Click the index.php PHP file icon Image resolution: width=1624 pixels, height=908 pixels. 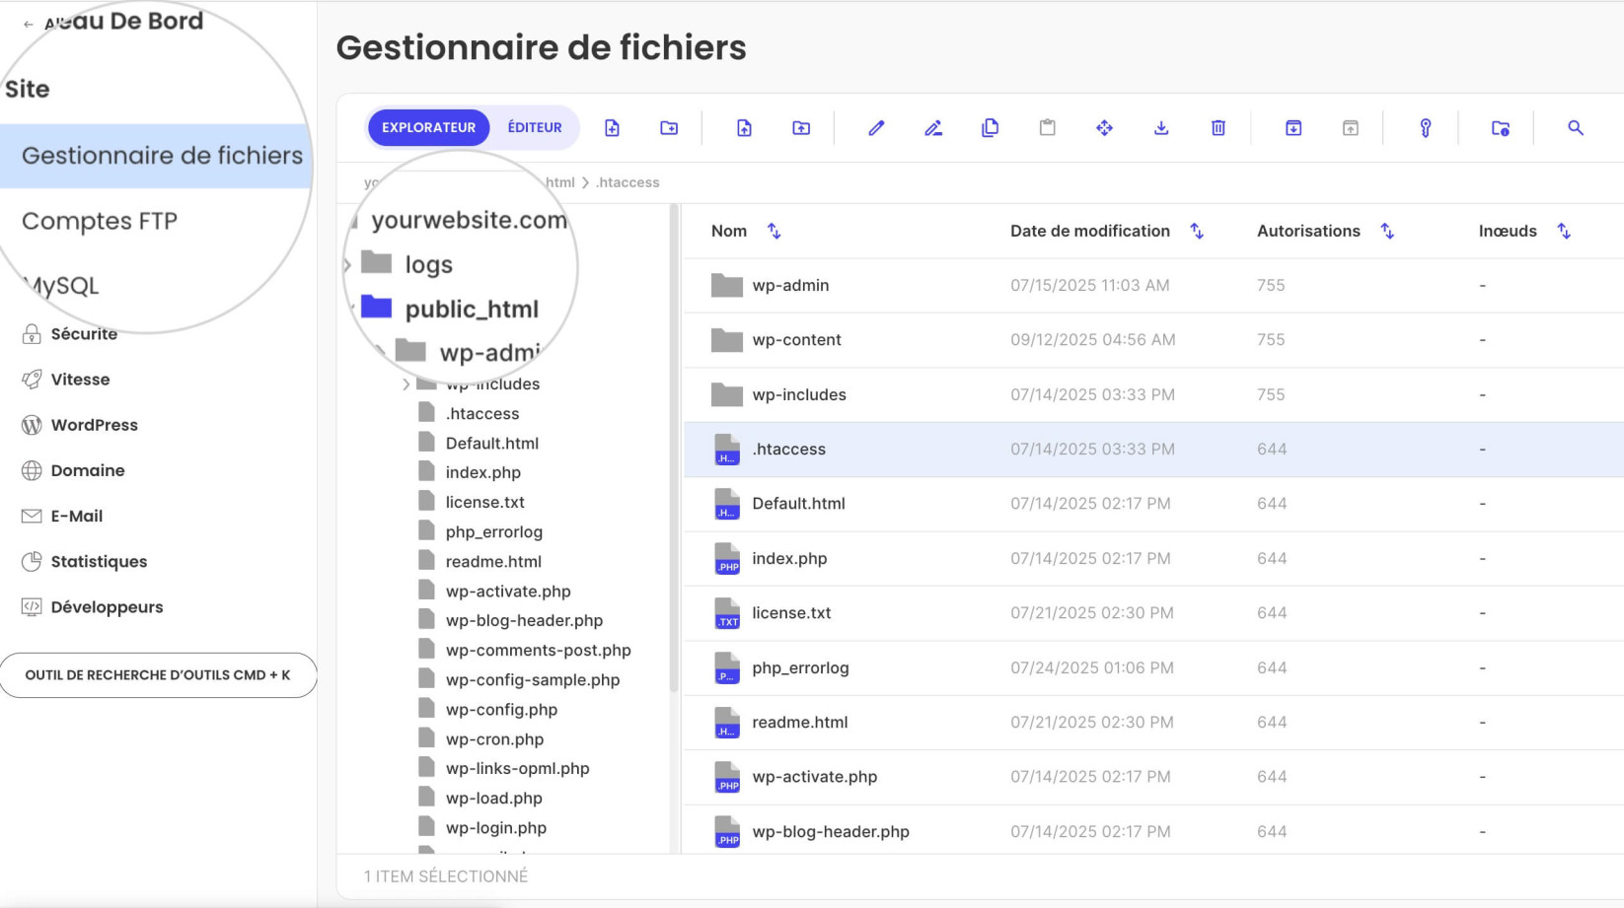pyautogui.click(x=727, y=559)
